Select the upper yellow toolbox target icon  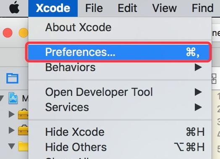(23, 114)
